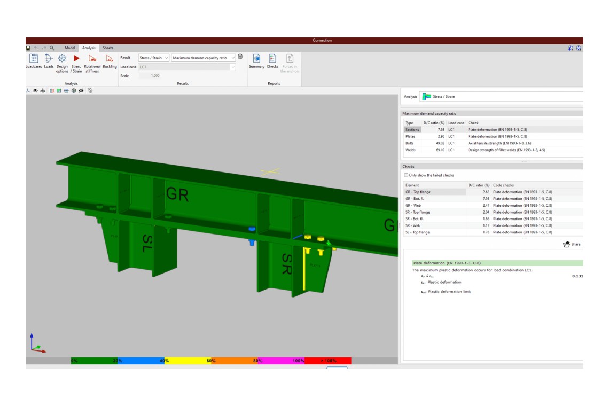Click the save icon in title bar
Screen dimensions: 609x406
[28, 48]
